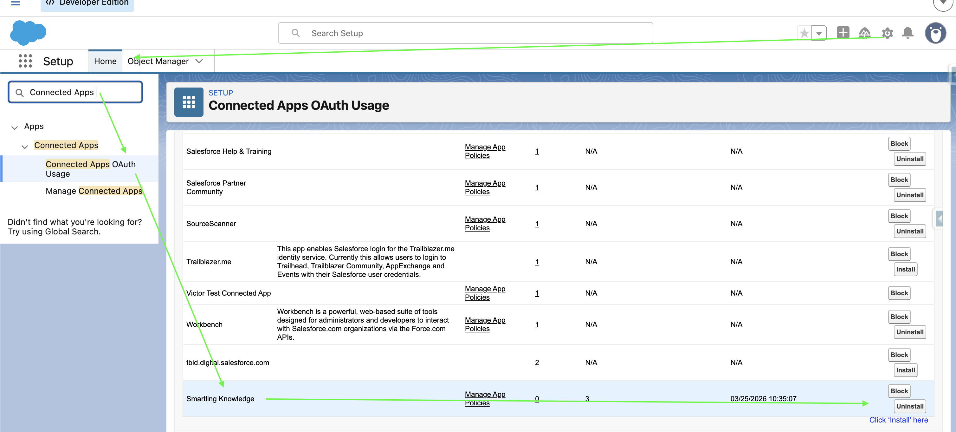Image resolution: width=956 pixels, height=432 pixels.
Task: Click the Global Actions plus icon
Action: tap(843, 32)
